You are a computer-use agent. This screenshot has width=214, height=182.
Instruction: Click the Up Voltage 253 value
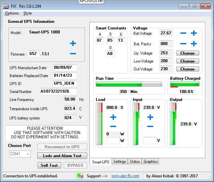point(166,53)
